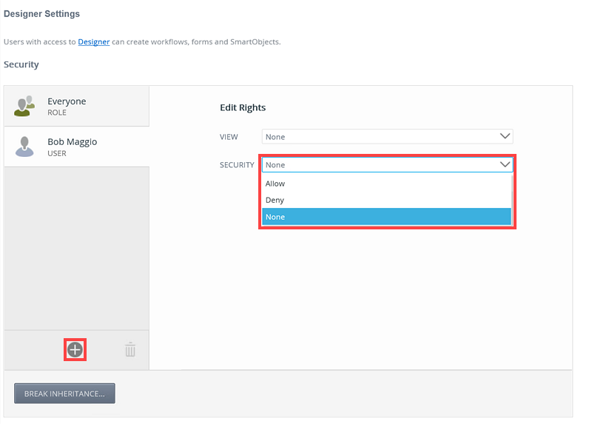Click the Edit Rights heading
Viewport: 592px width, 424px height.
(243, 108)
